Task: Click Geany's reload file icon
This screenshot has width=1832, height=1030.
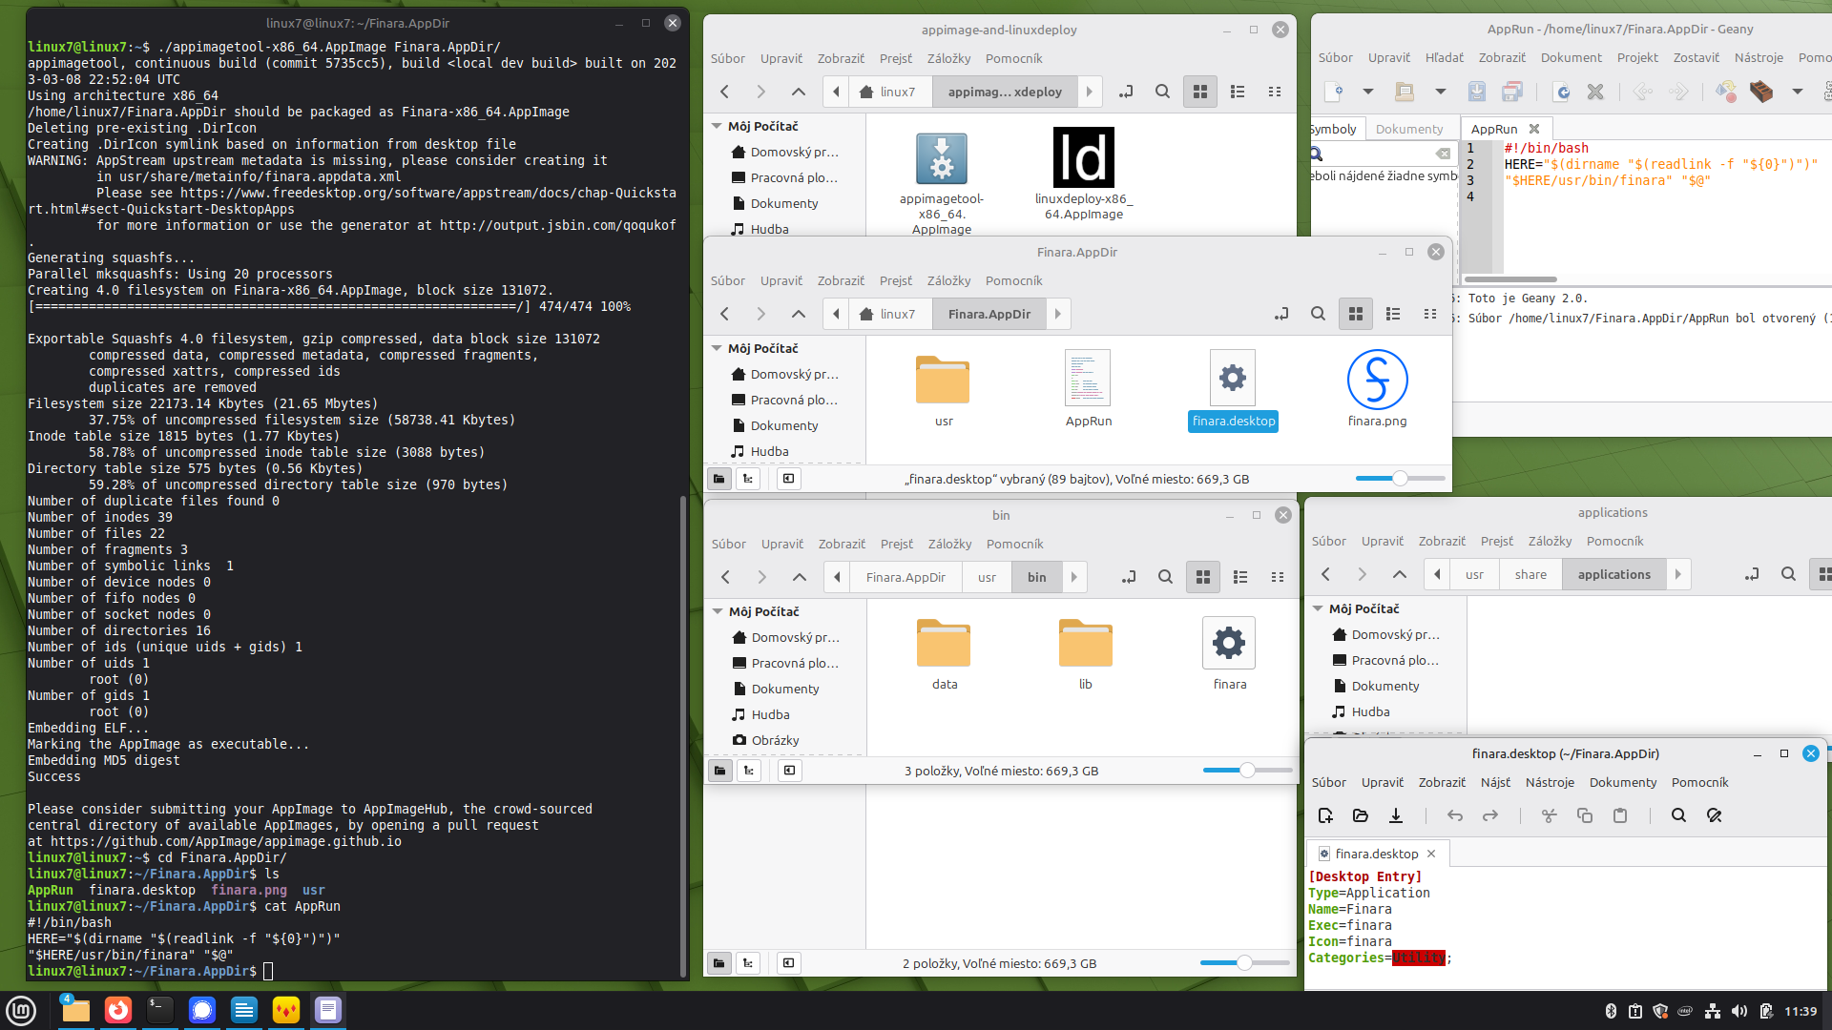Action: click(x=1562, y=92)
